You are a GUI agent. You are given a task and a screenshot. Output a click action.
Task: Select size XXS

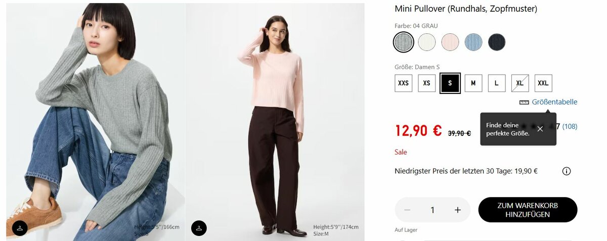(404, 83)
